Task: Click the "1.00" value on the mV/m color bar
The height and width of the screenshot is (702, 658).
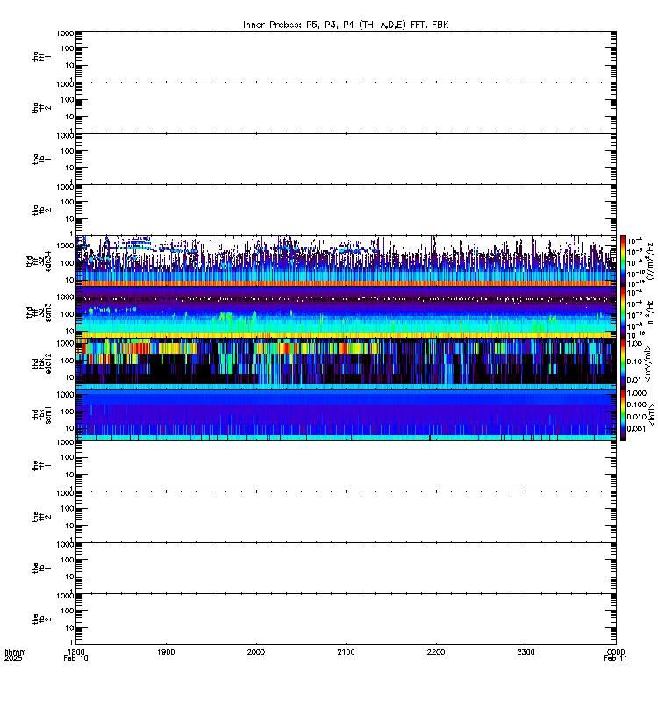Action: click(x=634, y=344)
